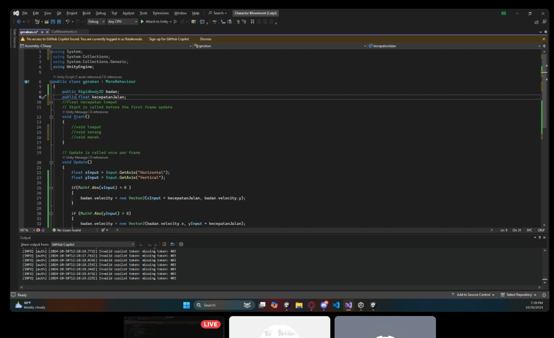
Task: Close the Output panel
Action: click(544, 238)
